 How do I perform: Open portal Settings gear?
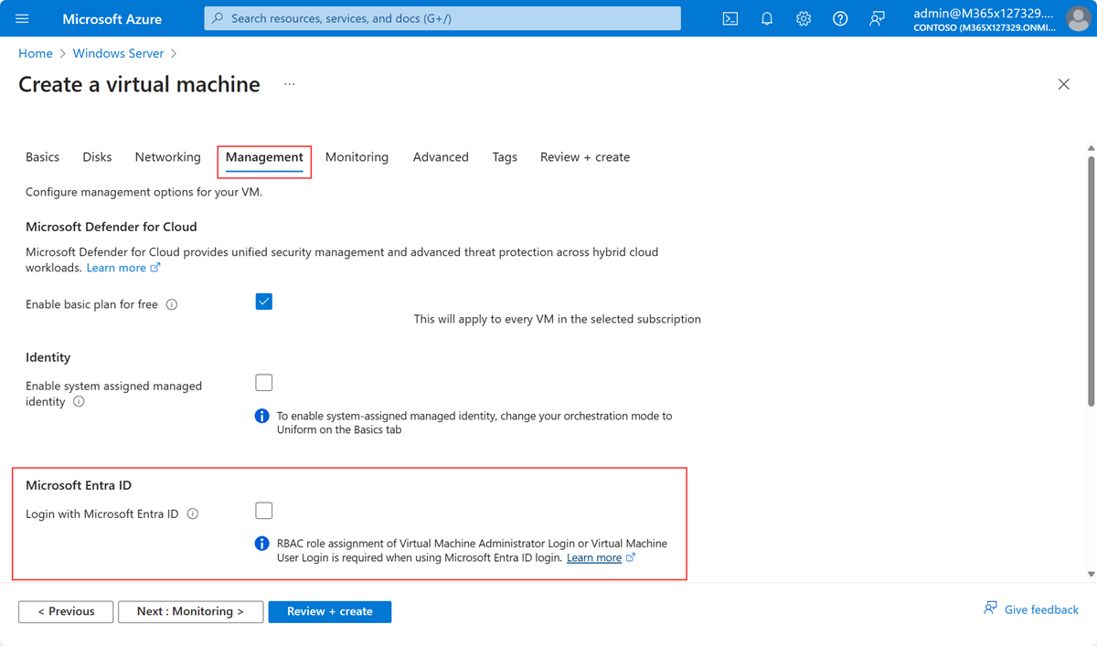(803, 18)
